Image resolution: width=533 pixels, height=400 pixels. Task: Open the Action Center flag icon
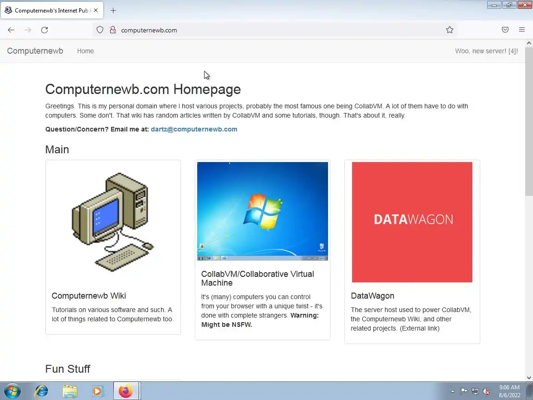464,391
